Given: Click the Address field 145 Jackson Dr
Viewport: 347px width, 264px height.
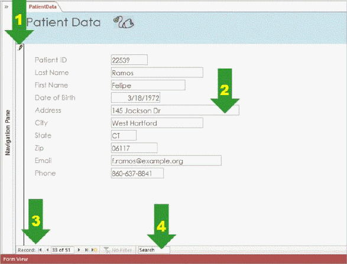Looking at the screenshot, I should click(x=175, y=110).
